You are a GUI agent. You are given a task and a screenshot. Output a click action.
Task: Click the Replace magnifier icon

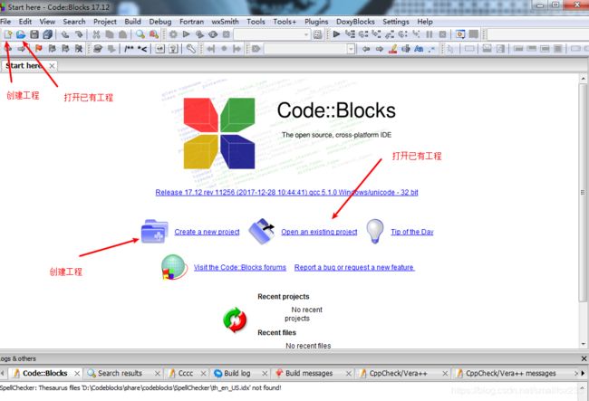point(154,34)
